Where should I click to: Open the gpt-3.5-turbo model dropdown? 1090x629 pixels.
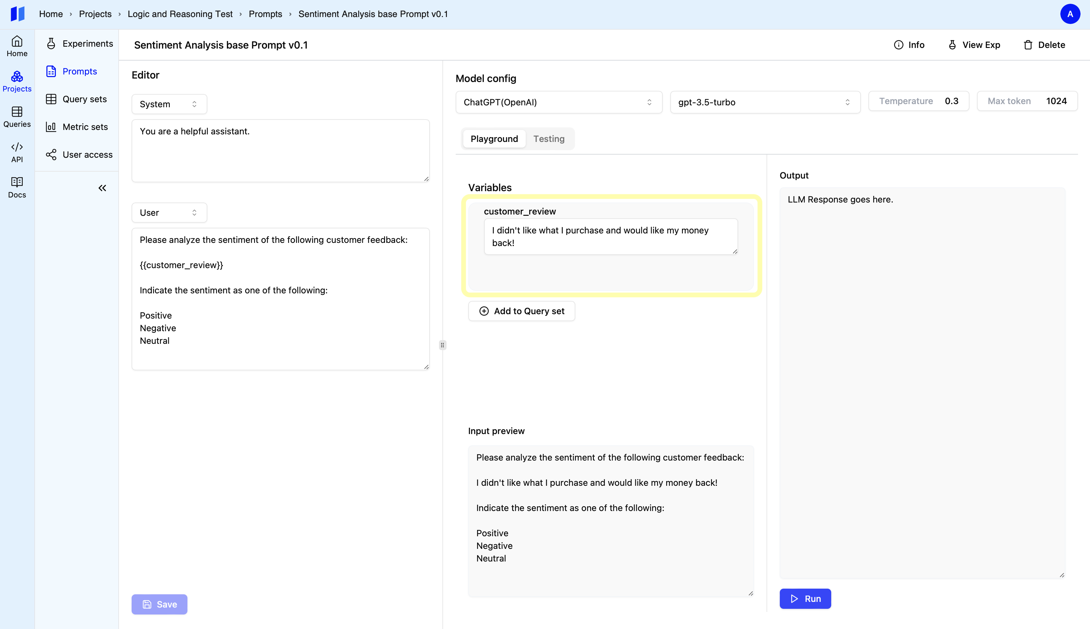(765, 103)
